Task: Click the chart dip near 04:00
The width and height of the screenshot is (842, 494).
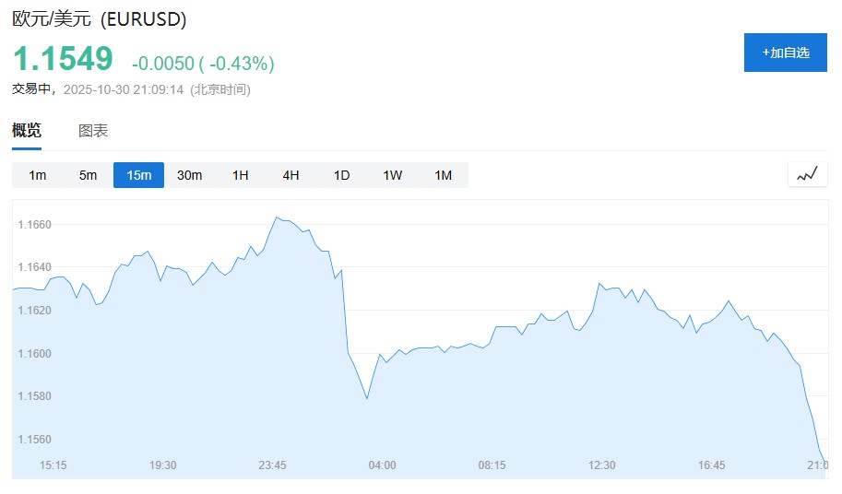Action: [367, 398]
